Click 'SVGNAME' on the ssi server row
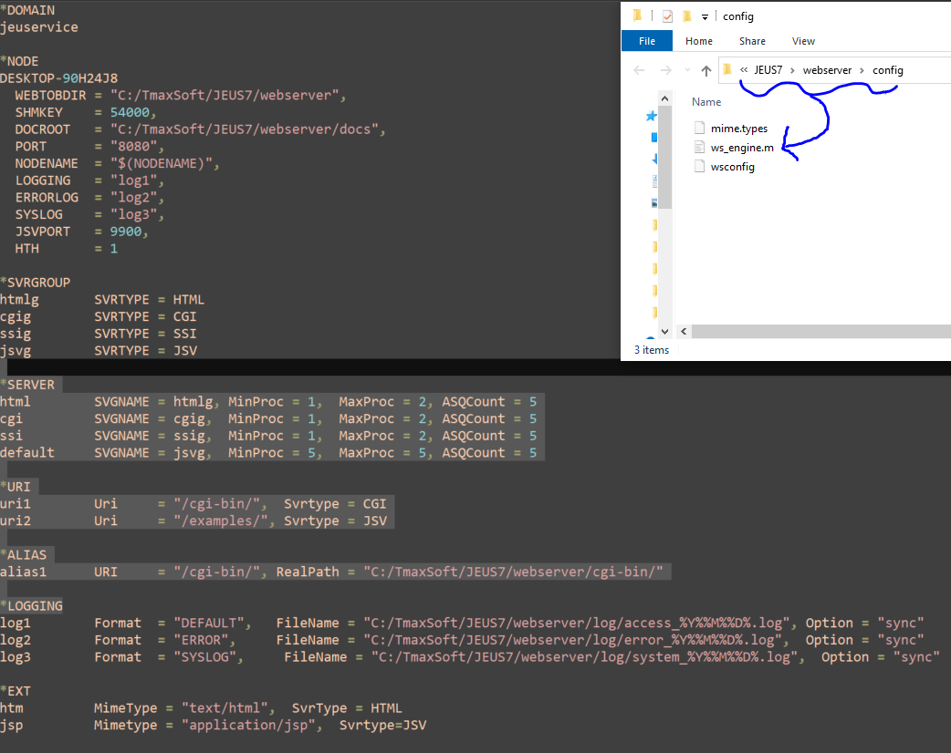 122,436
